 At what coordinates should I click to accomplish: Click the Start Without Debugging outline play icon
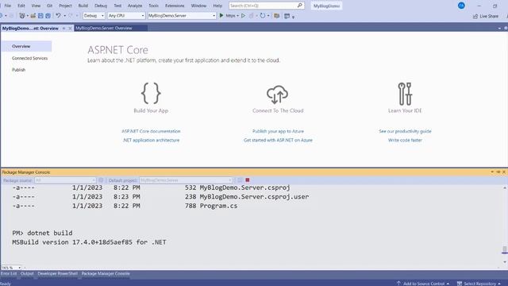243,15
